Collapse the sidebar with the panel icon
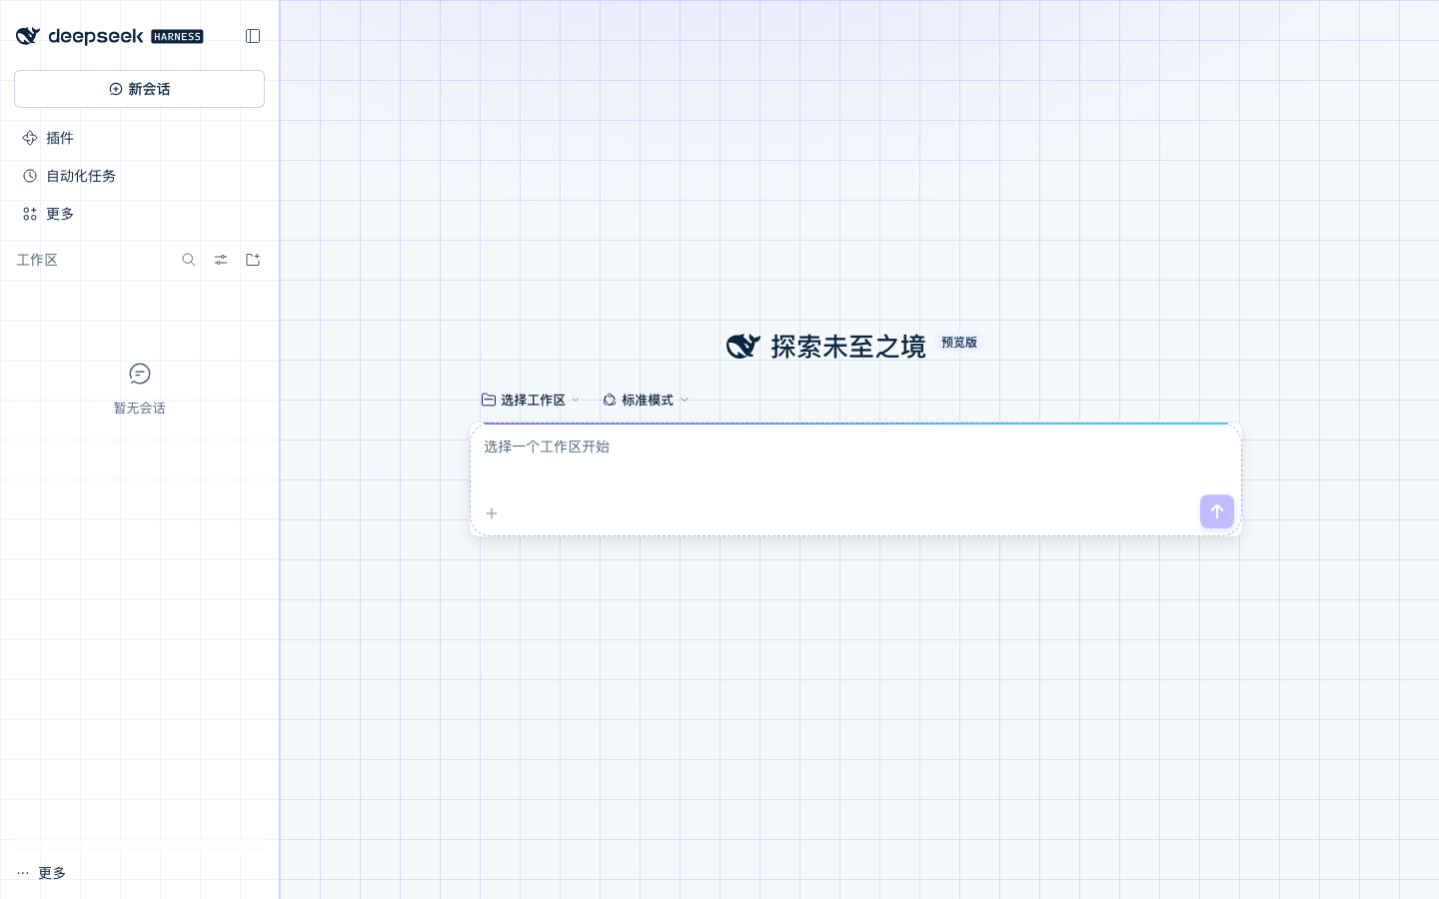 (253, 36)
